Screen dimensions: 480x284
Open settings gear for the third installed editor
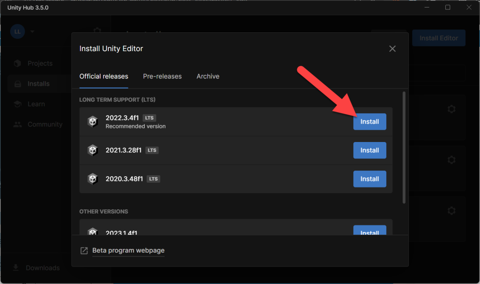[x=451, y=211]
